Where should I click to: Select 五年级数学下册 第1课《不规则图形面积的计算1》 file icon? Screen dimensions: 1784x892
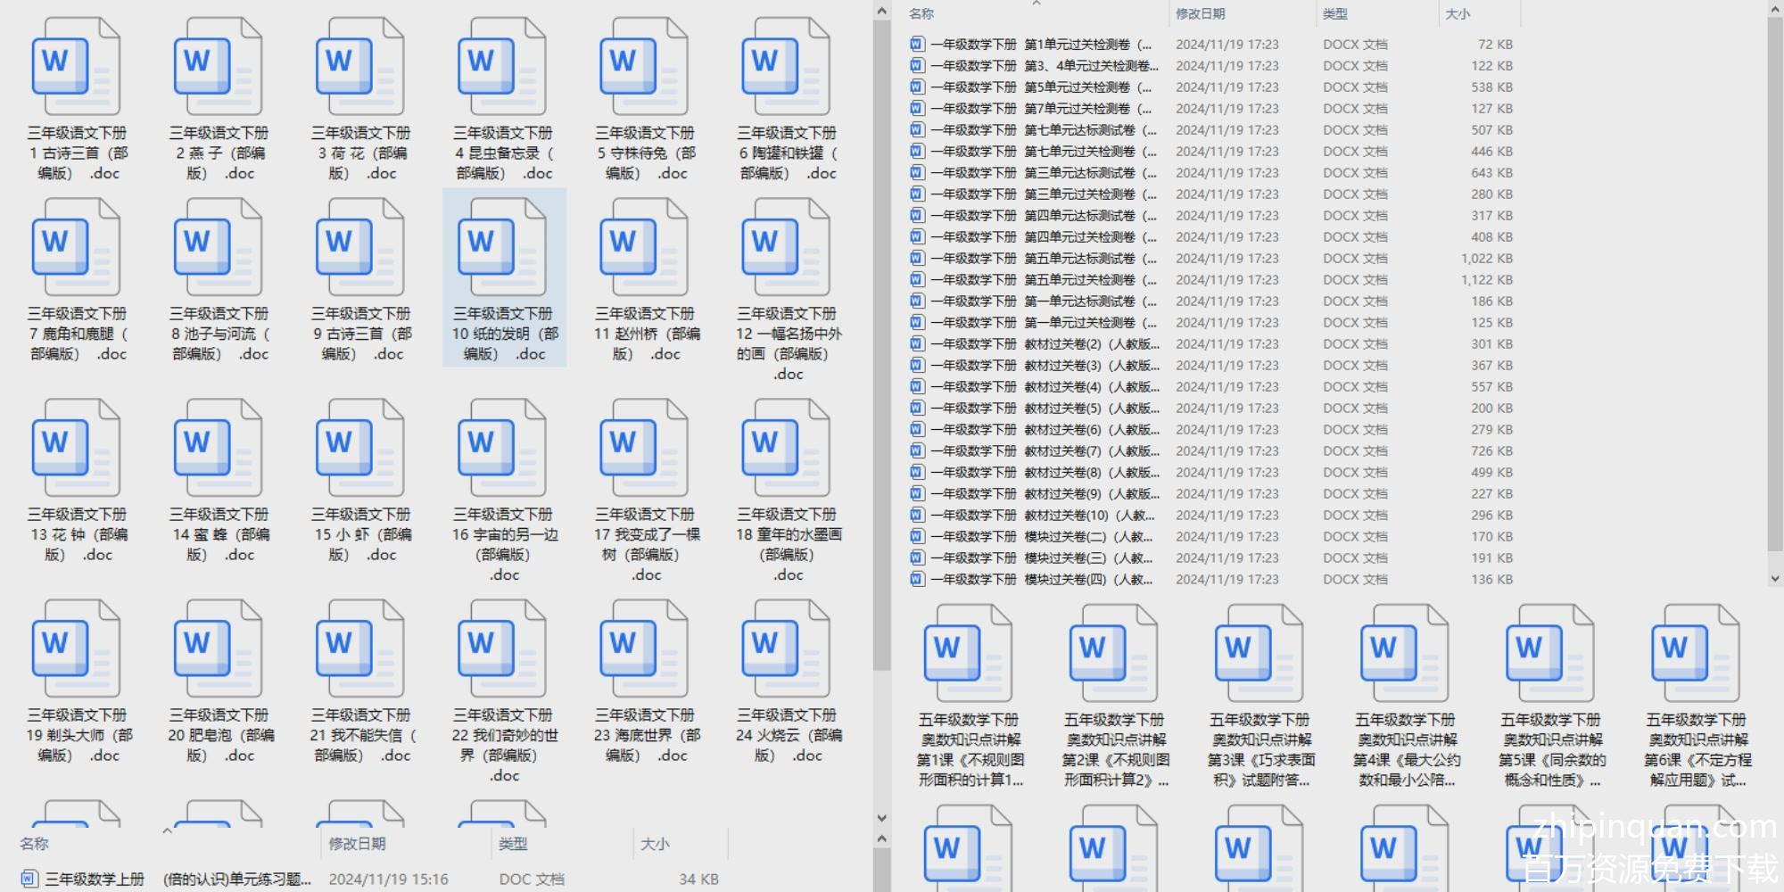click(969, 653)
